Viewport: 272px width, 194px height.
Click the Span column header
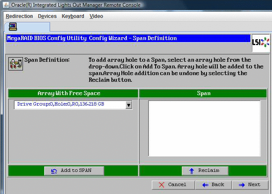coord(203,93)
